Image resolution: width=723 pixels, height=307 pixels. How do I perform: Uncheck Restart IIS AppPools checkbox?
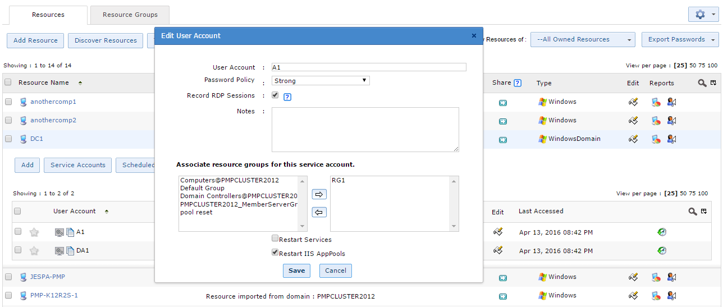click(275, 253)
